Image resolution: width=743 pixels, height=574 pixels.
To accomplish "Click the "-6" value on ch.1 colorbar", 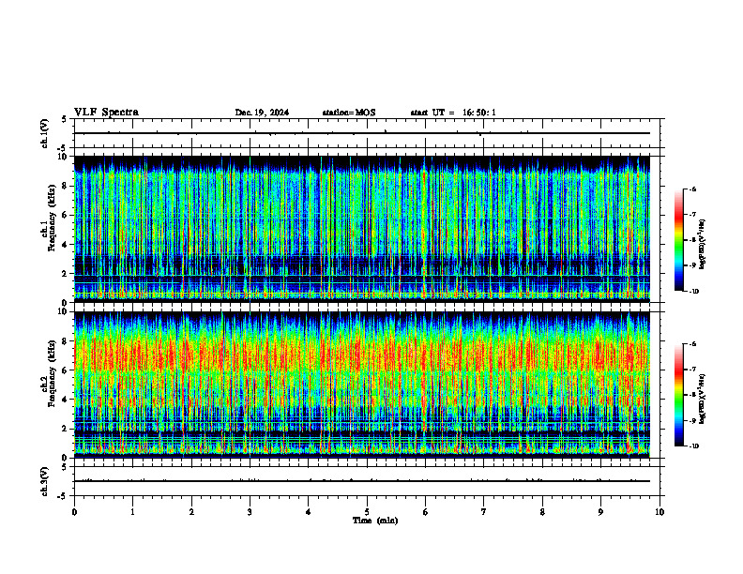I will [692, 189].
